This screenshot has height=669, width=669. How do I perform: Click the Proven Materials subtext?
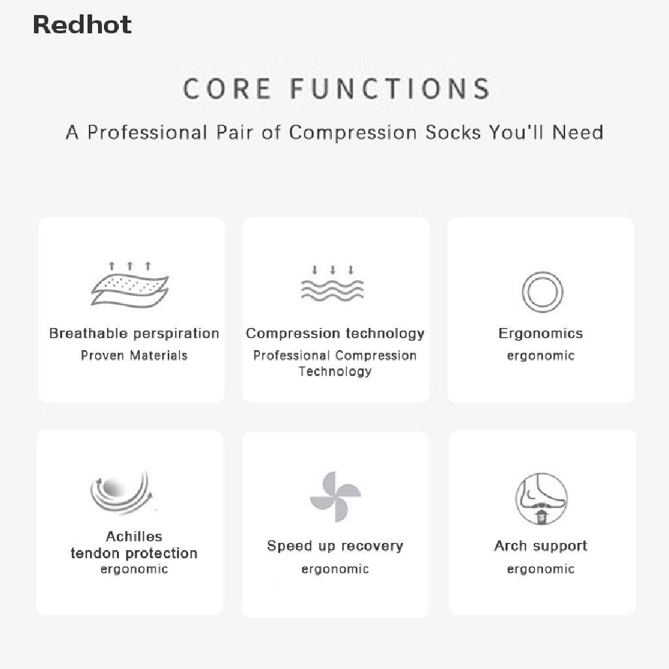(134, 355)
